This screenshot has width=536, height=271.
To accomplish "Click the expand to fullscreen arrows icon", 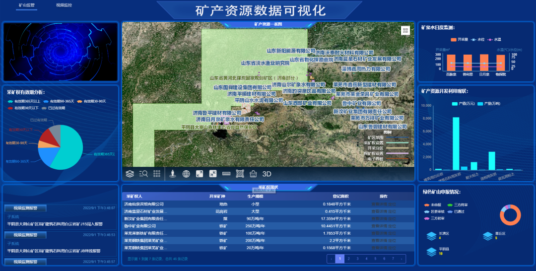I will [200, 174].
